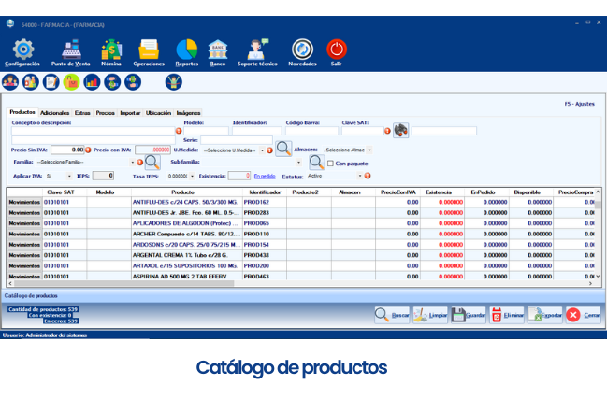Switch to the Importar tab
This screenshot has width=607, height=399.
130,113
